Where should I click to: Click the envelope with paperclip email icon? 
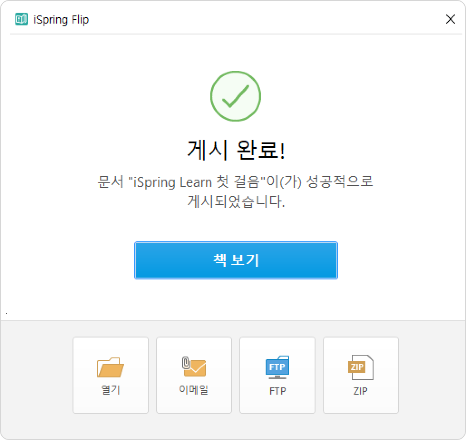[x=194, y=367]
